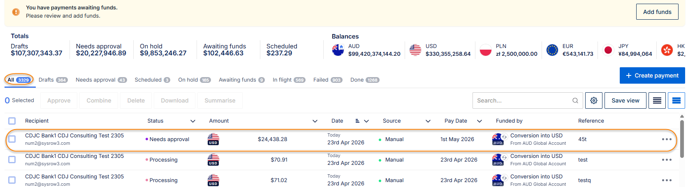Check the Needs approval payment row checkbox
The width and height of the screenshot is (688, 187).
click(12, 139)
